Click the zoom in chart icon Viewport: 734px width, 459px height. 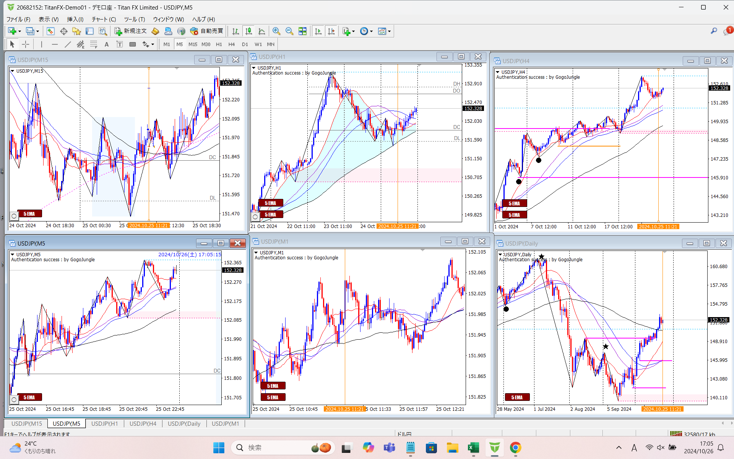(x=276, y=31)
